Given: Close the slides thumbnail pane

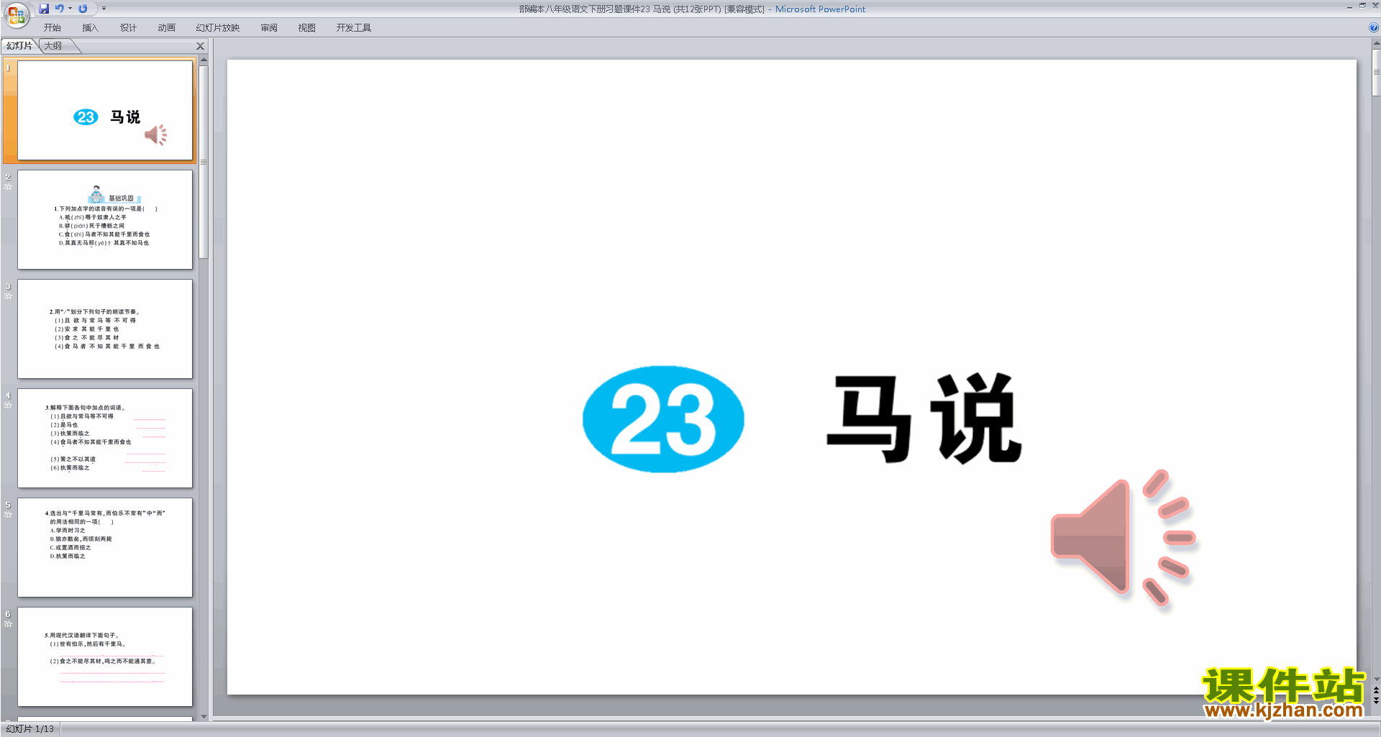Looking at the screenshot, I should [x=201, y=46].
